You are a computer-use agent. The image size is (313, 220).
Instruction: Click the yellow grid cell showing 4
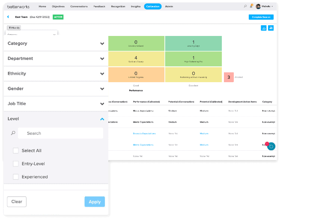[x=136, y=59]
